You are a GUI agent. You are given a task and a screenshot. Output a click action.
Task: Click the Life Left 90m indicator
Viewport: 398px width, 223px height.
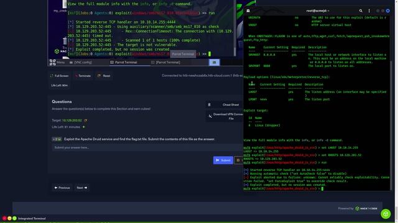pos(60,85)
